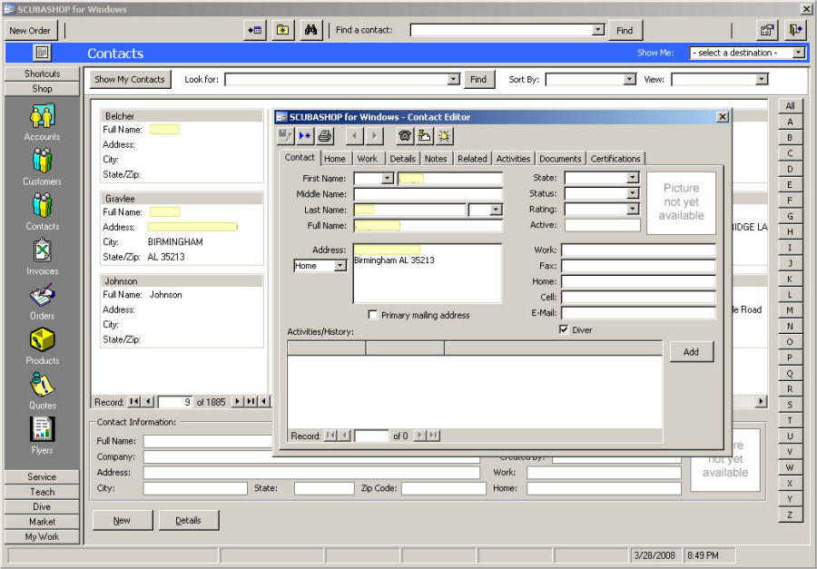
Task: Click the Cell phone input field
Action: [638, 297]
